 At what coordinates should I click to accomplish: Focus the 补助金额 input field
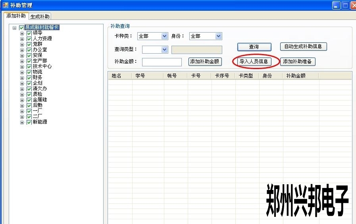point(162,62)
